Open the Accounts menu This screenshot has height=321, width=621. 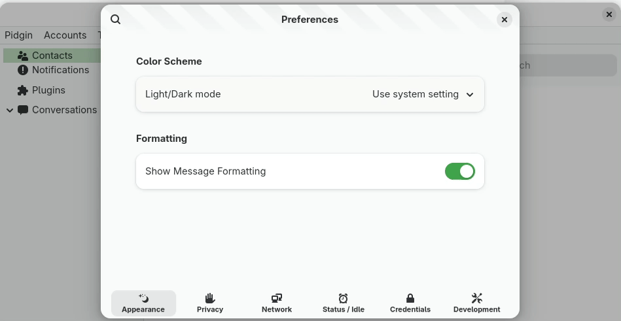pyautogui.click(x=65, y=35)
